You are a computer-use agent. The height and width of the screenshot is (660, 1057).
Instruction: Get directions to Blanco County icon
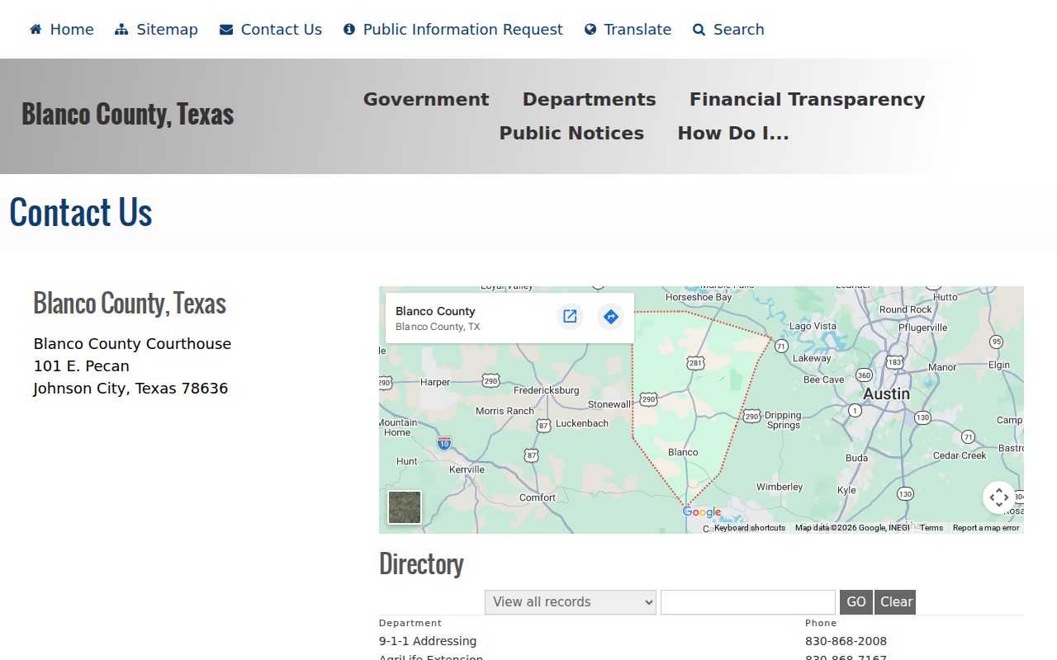610,317
